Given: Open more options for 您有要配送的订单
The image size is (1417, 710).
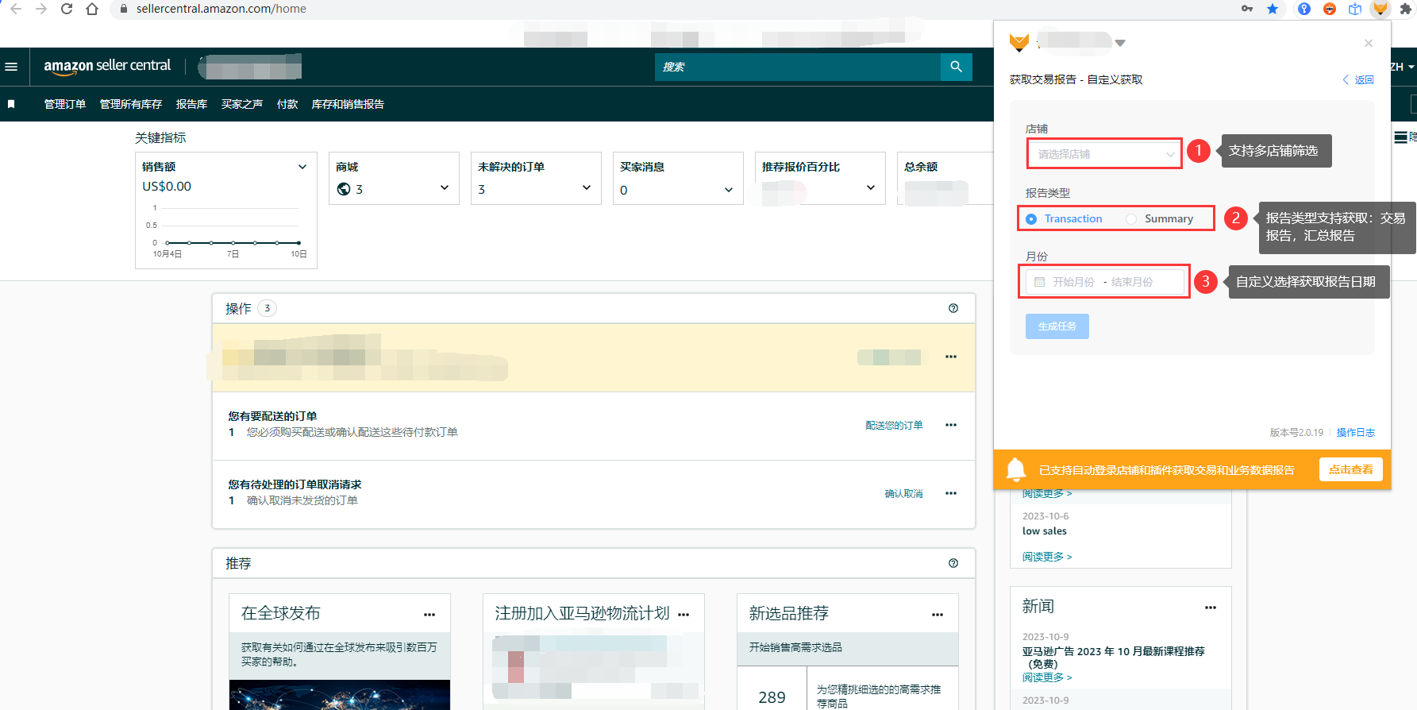Looking at the screenshot, I should click(950, 425).
